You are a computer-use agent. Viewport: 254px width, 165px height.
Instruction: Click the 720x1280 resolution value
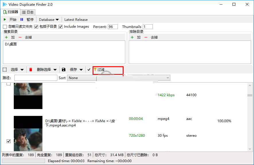click(137, 136)
